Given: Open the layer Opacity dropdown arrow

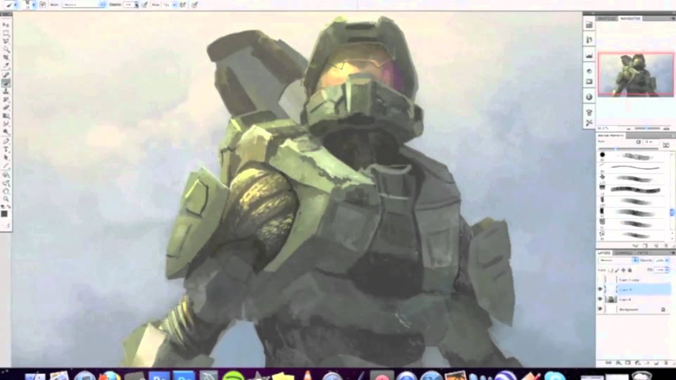Looking at the screenshot, I should pyautogui.click(x=667, y=260).
